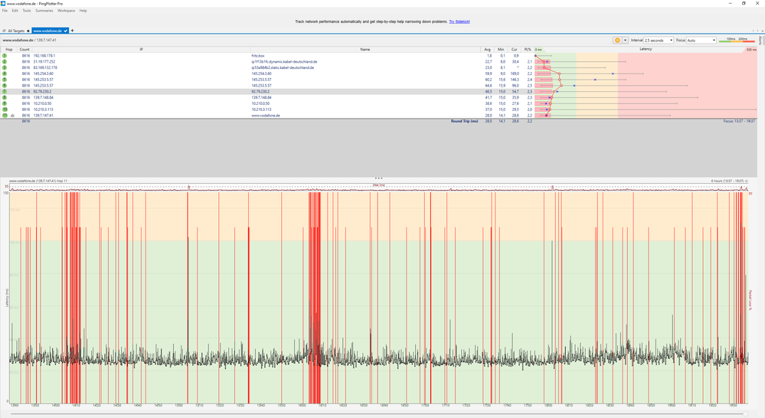Open dropdown arrow beside pause button

coord(626,40)
